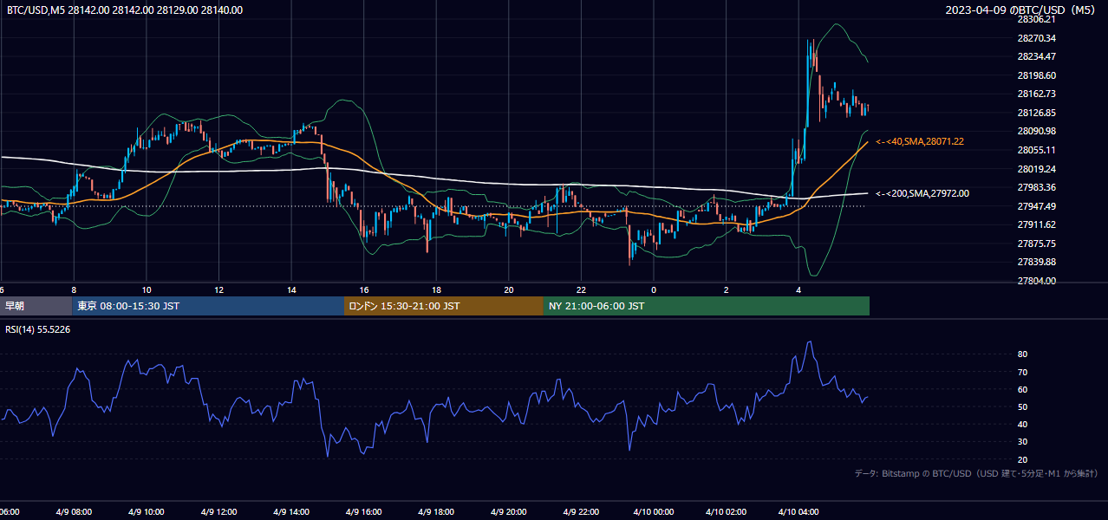Click the Bitstamp data source note
This screenshot has width=1108, height=520.
point(976,474)
